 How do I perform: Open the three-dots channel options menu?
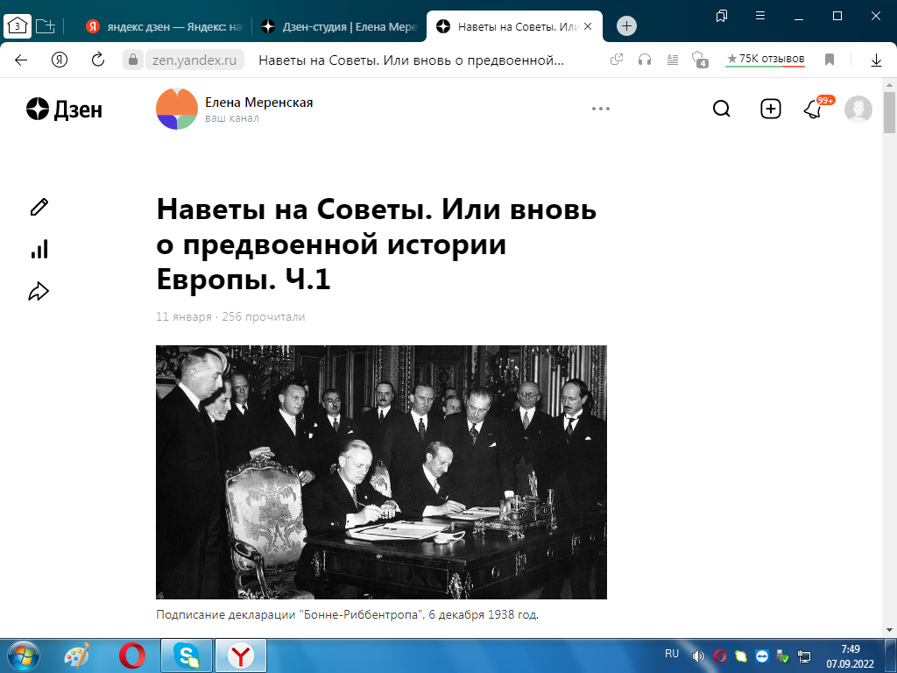601,109
